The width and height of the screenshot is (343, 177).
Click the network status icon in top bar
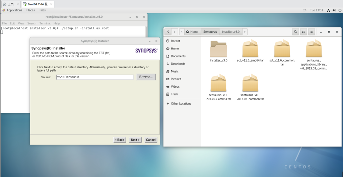(328, 10)
